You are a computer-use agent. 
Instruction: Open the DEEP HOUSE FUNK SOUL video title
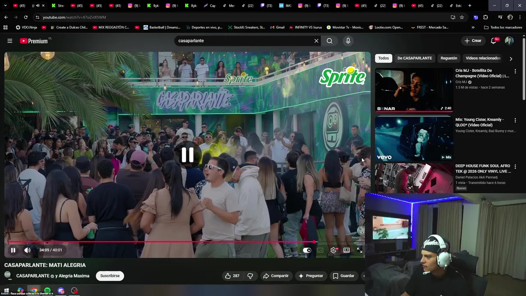click(483, 169)
